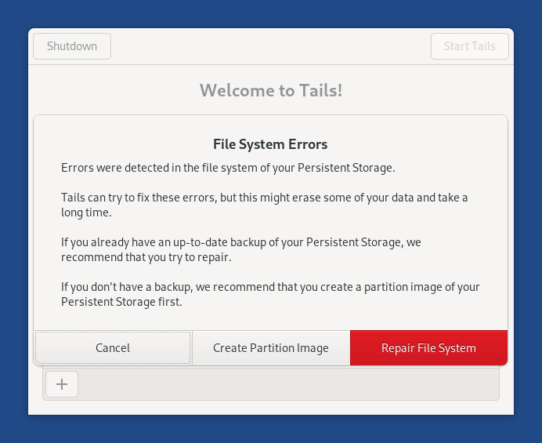Click the Start Tails button
Image resolution: width=542 pixels, height=443 pixels.
point(469,46)
